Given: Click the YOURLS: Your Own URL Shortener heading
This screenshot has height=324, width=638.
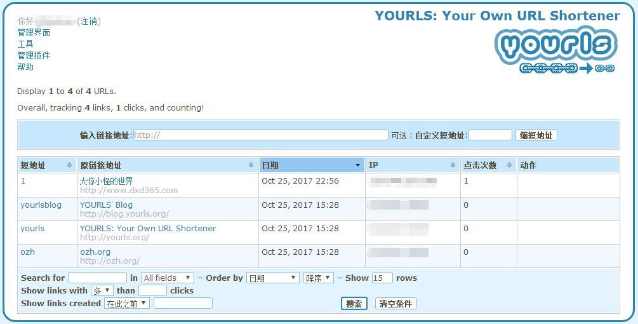Looking at the screenshot, I should [x=497, y=15].
